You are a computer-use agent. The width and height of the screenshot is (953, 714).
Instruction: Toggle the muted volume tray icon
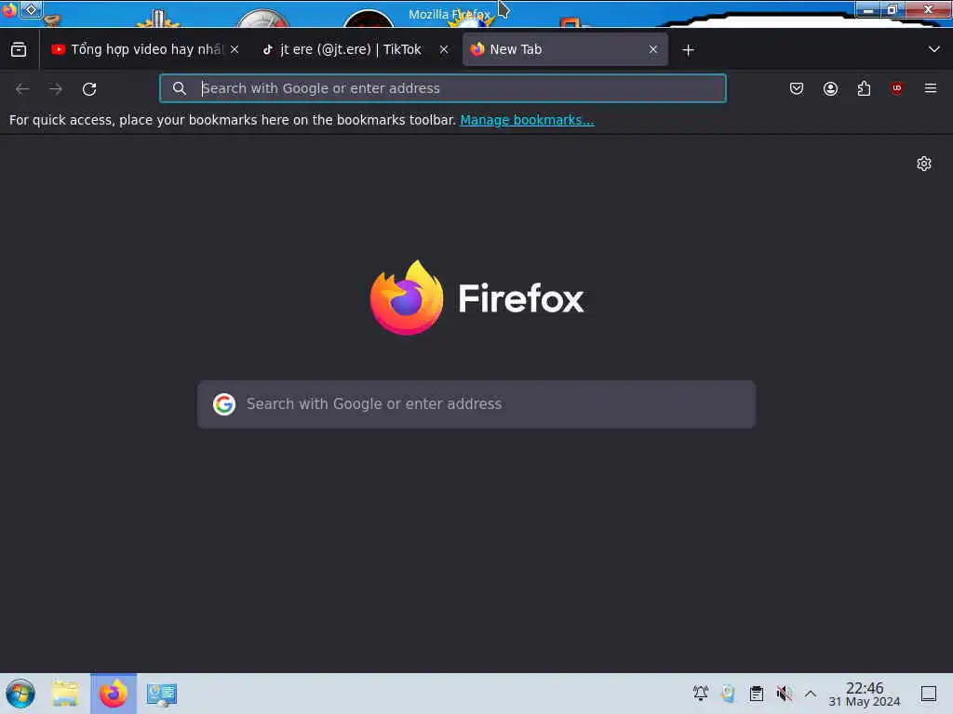pos(784,694)
